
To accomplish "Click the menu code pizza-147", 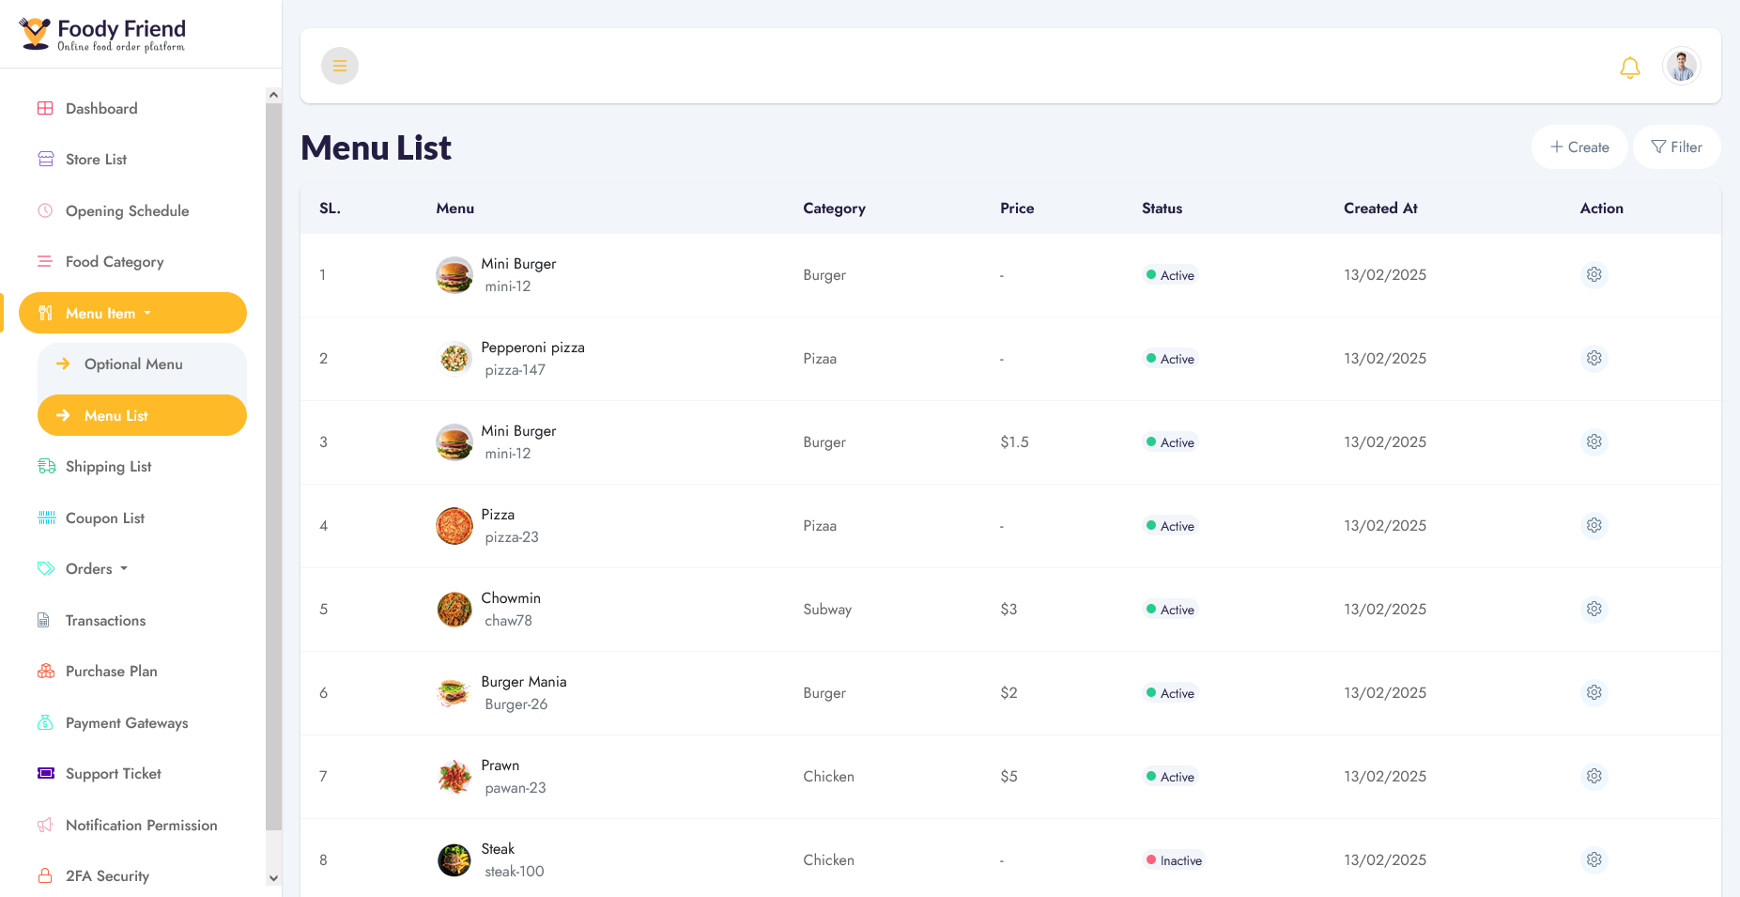I will (515, 370).
